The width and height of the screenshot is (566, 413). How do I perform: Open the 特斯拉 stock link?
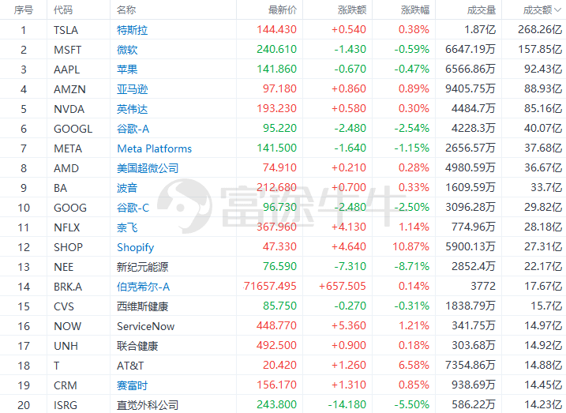pyautogui.click(x=132, y=30)
